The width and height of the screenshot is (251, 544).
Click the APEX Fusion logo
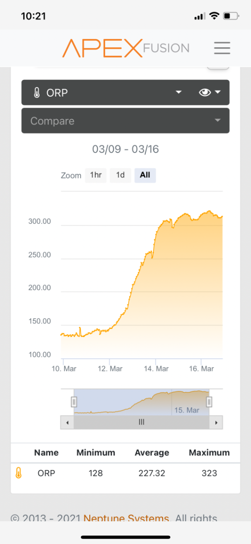click(x=125, y=48)
